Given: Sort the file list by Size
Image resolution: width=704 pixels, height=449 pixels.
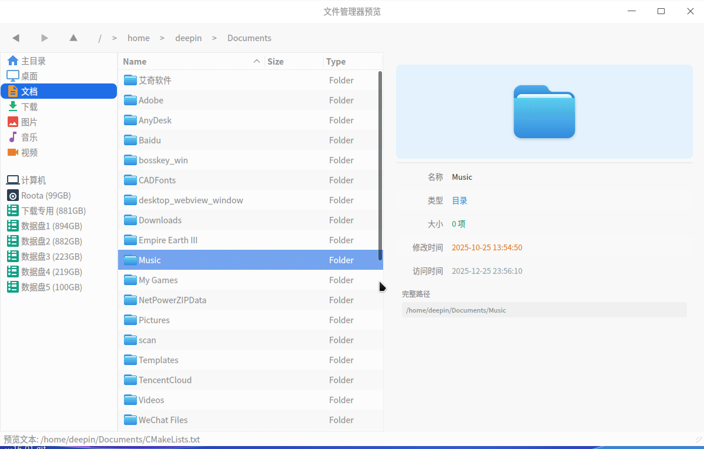Looking at the screenshot, I should click(294, 62).
